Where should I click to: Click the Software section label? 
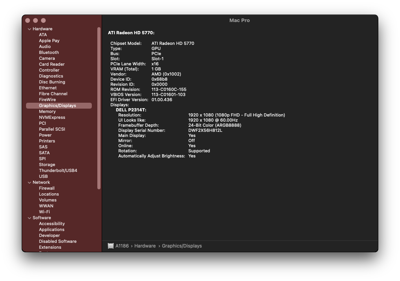click(x=42, y=218)
